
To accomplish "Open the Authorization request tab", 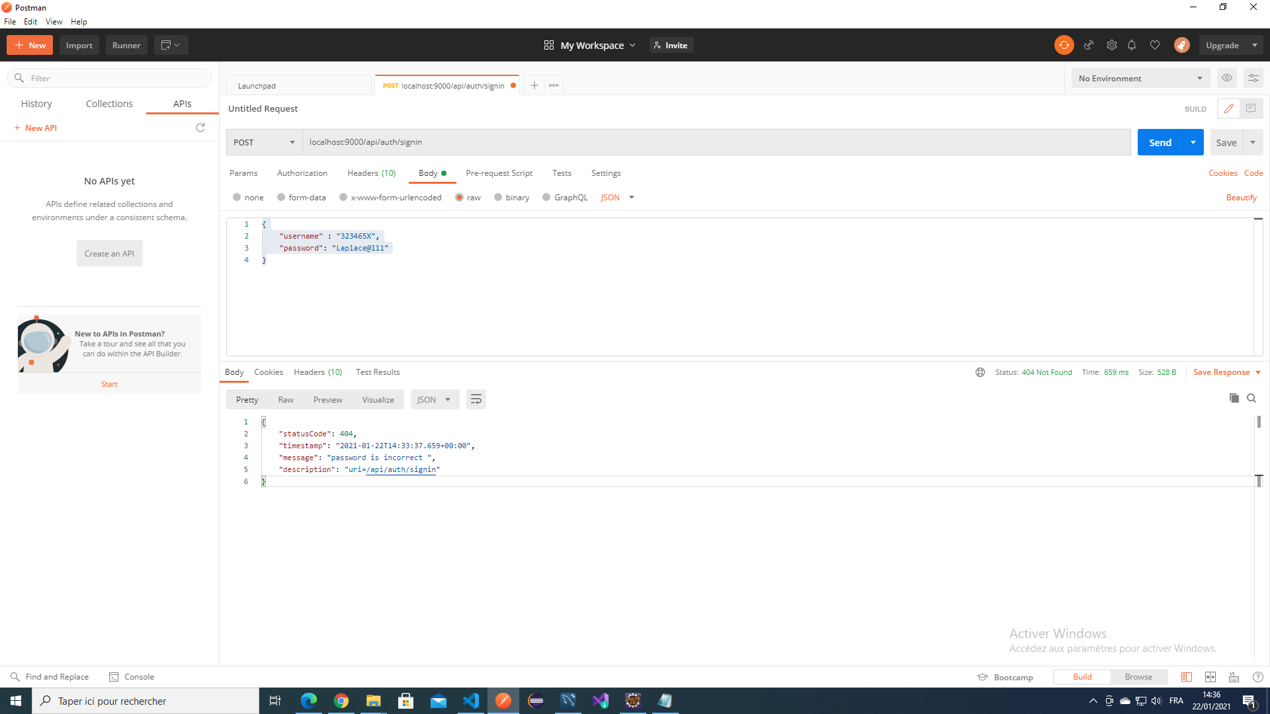I will coord(302,173).
